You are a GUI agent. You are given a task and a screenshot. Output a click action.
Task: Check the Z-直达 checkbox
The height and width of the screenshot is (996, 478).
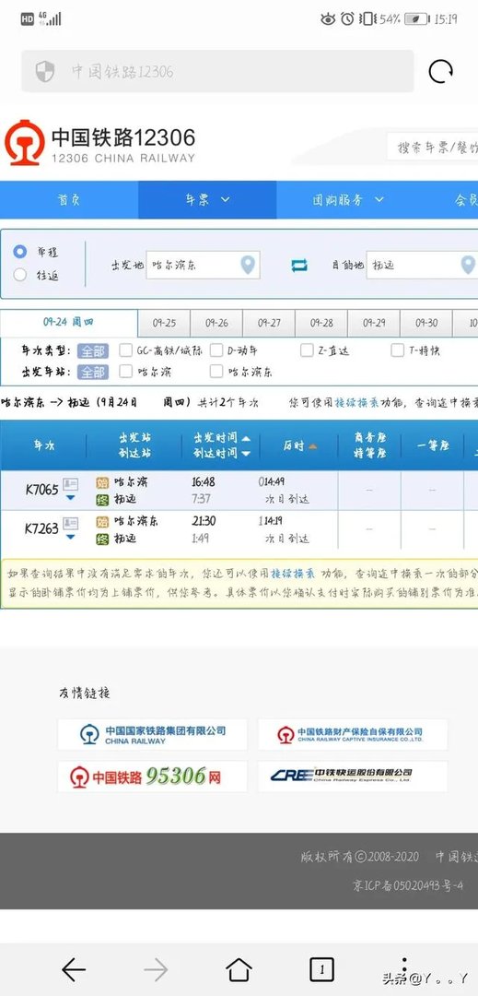pos(308,350)
